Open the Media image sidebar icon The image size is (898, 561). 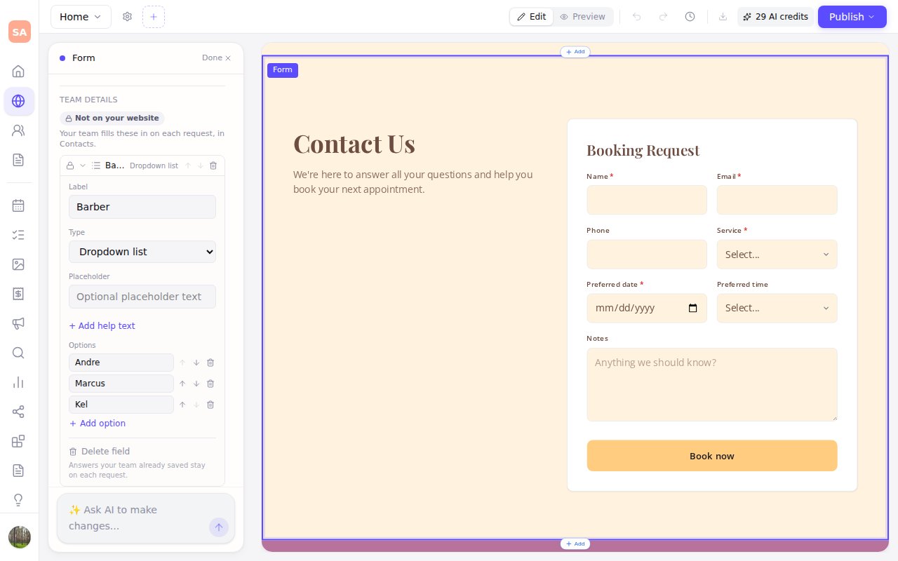point(18,264)
